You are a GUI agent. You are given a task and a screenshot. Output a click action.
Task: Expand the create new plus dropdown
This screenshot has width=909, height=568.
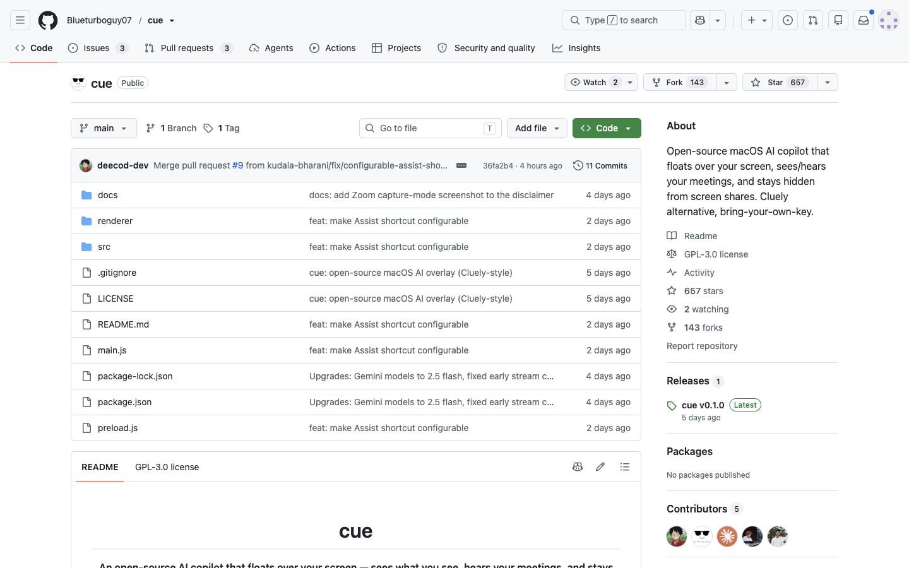[x=757, y=20]
